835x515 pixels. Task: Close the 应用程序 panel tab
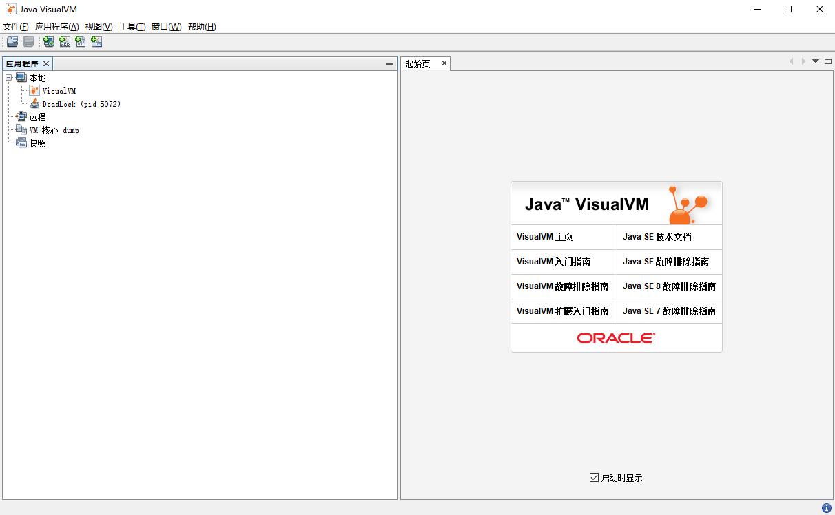(x=46, y=63)
